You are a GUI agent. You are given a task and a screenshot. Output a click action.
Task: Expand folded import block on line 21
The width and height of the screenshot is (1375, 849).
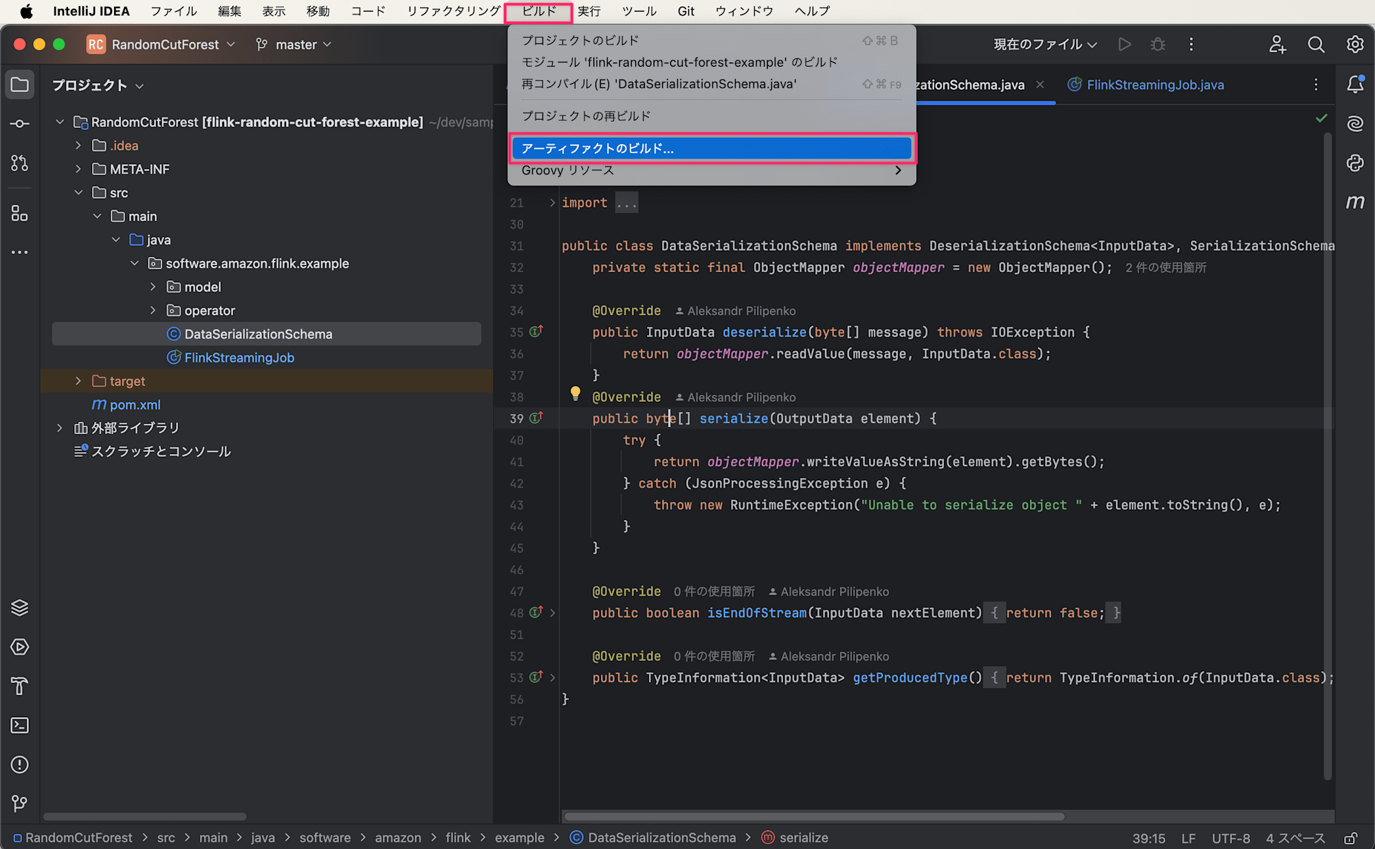[x=552, y=203]
